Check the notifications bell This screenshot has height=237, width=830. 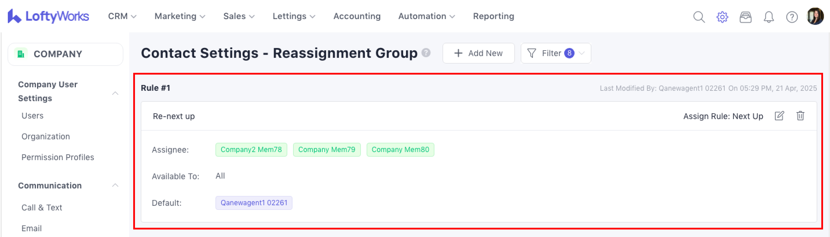click(768, 17)
